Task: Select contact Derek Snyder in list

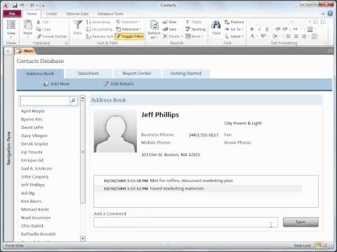Action: pyautogui.click(x=34, y=143)
